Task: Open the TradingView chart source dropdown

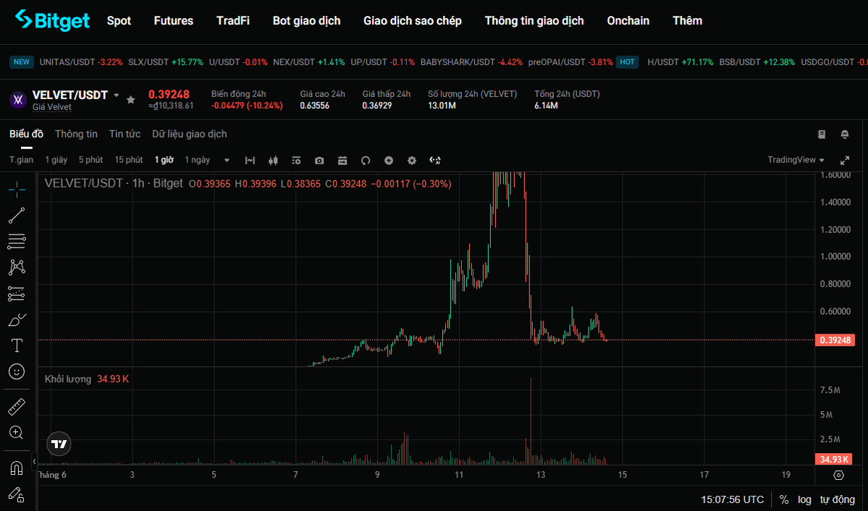Action: [x=796, y=159]
